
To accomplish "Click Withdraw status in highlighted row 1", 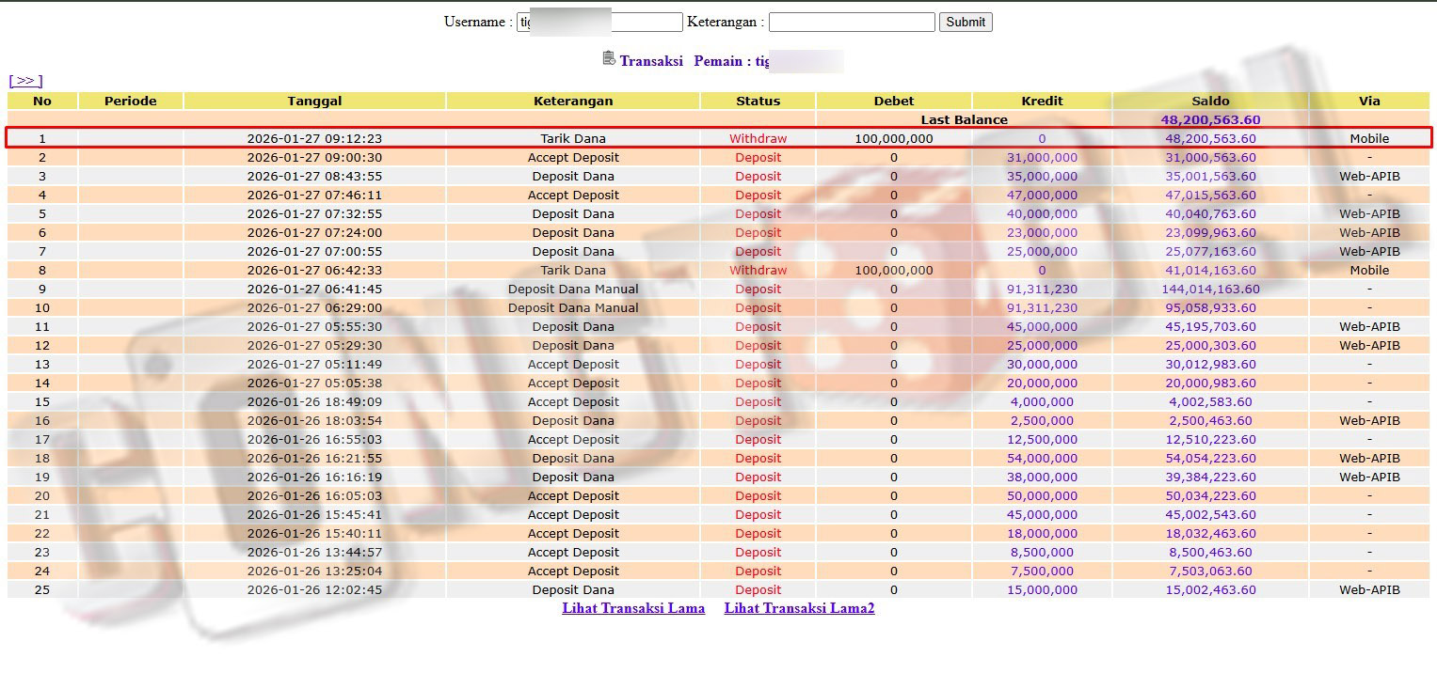I will pos(758,138).
